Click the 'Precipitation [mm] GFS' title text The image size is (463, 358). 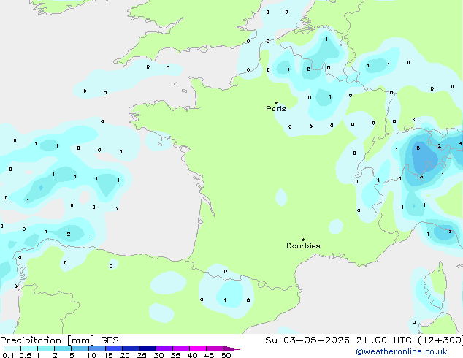(59, 340)
